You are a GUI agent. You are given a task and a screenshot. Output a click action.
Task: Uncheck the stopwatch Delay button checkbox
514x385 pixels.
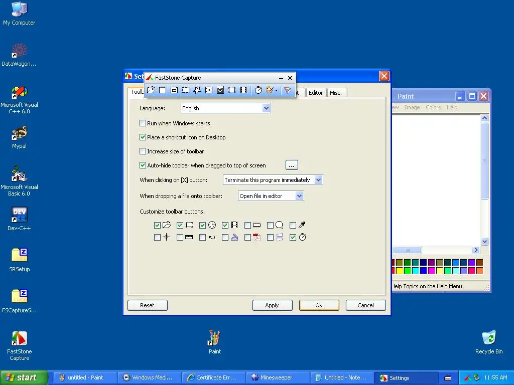pyautogui.click(x=293, y=237)
